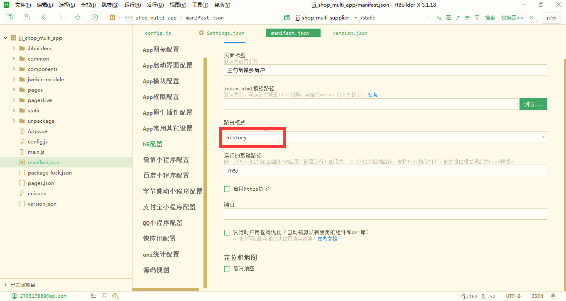This screenshot has height=301, width=566.
Task: Expand the .hbuilderx folder
Action: pos(14,49)
